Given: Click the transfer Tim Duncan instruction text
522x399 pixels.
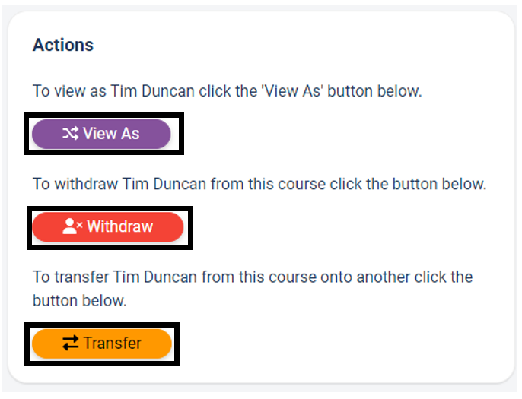Looking at the screenshot, I should (253, 277).
